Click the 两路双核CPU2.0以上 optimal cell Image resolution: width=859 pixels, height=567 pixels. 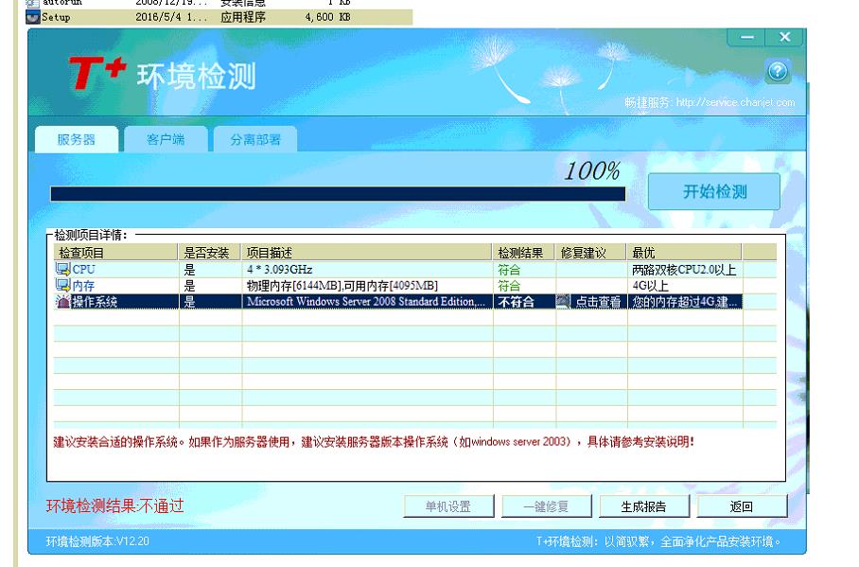coord(684,269)
